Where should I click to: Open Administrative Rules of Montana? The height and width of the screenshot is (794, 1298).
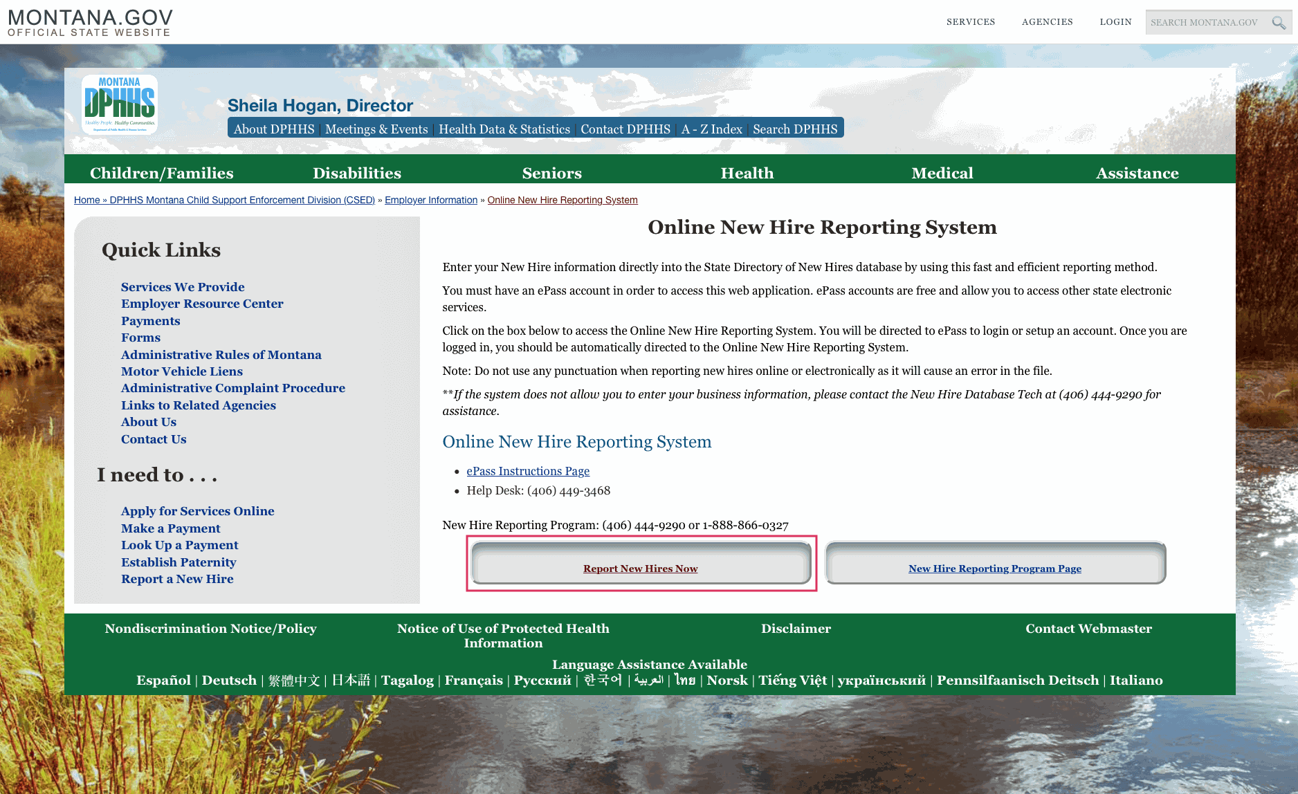click(x=221, y=354)
